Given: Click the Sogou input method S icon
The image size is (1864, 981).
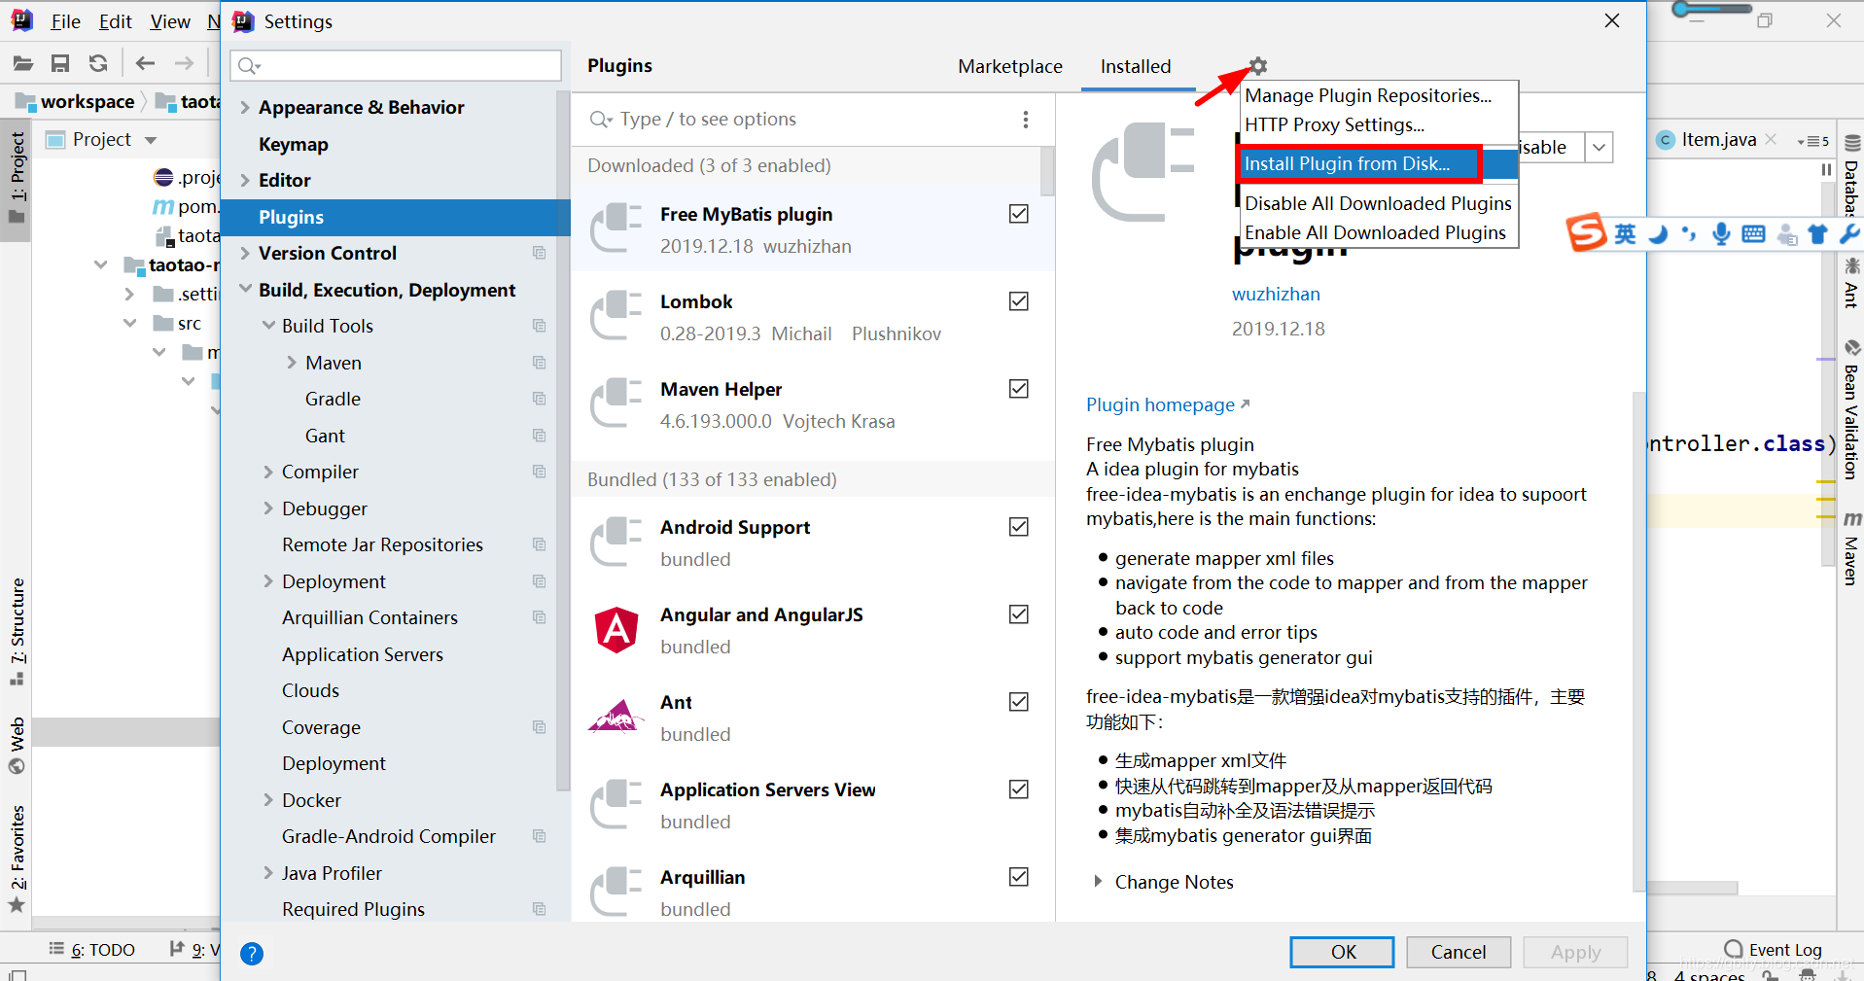Looking at the screenshot, I should point(1586,233).
